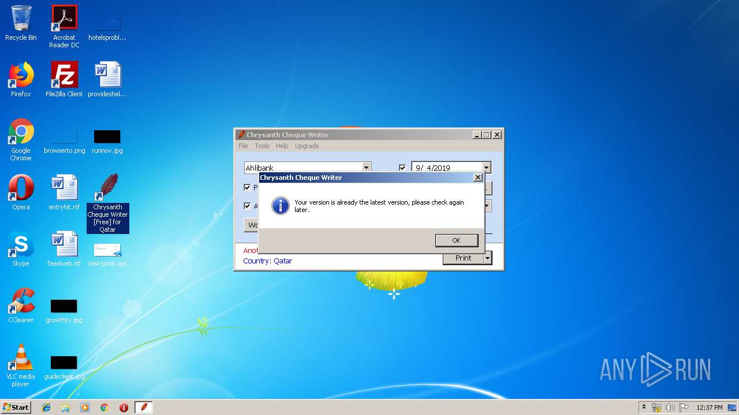Open Google Chrome desktop shortcut

tap(21, 140)
